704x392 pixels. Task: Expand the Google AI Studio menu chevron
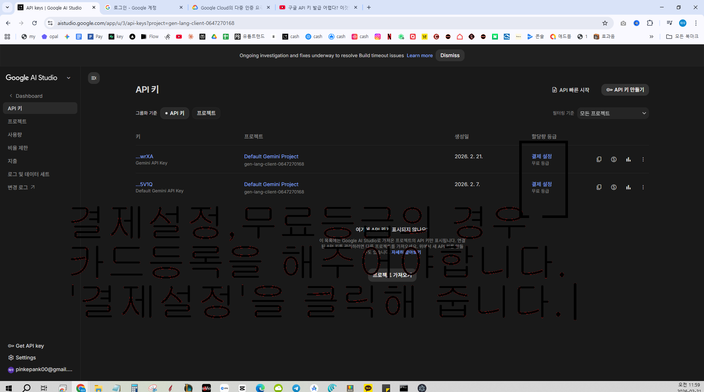coord(69,78)
